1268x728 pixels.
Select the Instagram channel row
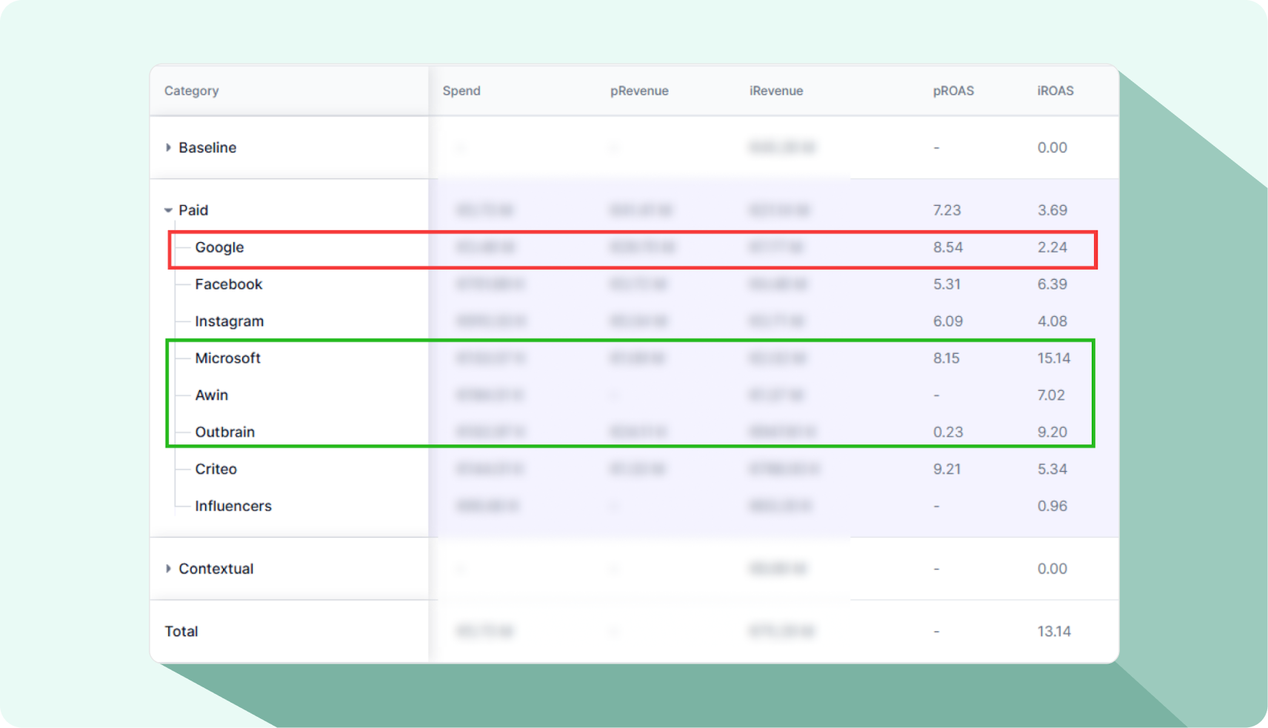coord(229,321)
